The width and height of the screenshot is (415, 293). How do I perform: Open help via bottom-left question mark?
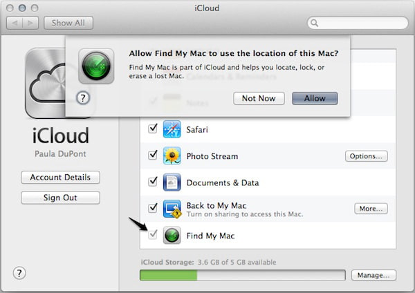click(x=19, y=272)
